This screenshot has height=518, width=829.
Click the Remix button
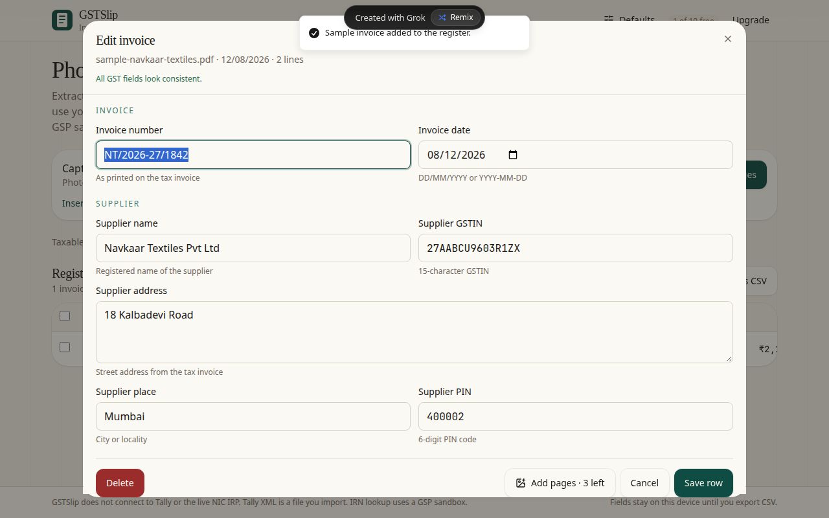455,17
